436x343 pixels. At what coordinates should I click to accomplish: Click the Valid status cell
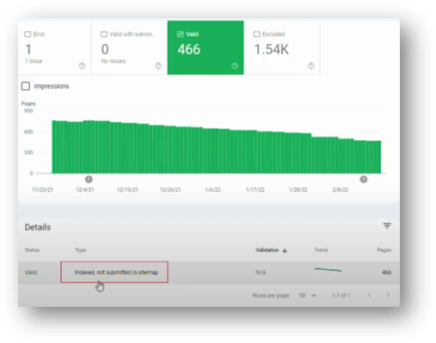[31, 273]
